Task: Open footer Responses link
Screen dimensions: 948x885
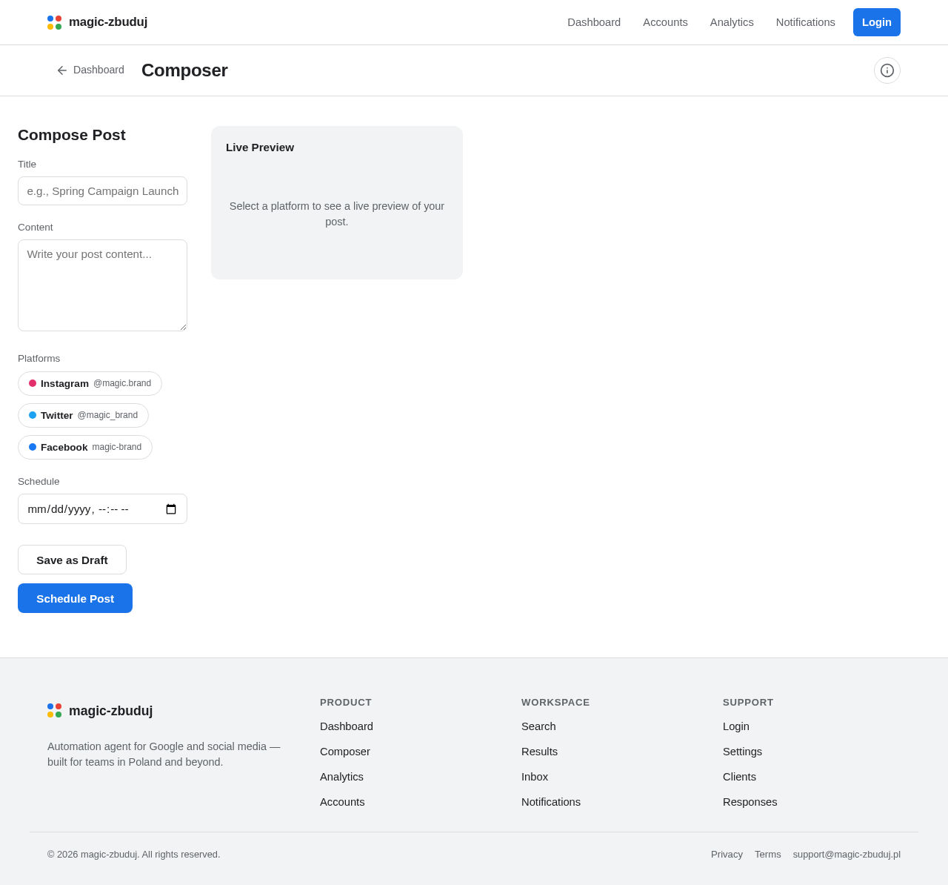Action: point(750,802)
